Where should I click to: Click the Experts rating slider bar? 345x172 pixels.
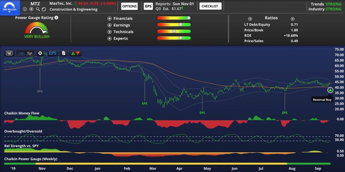pos(174,38)
